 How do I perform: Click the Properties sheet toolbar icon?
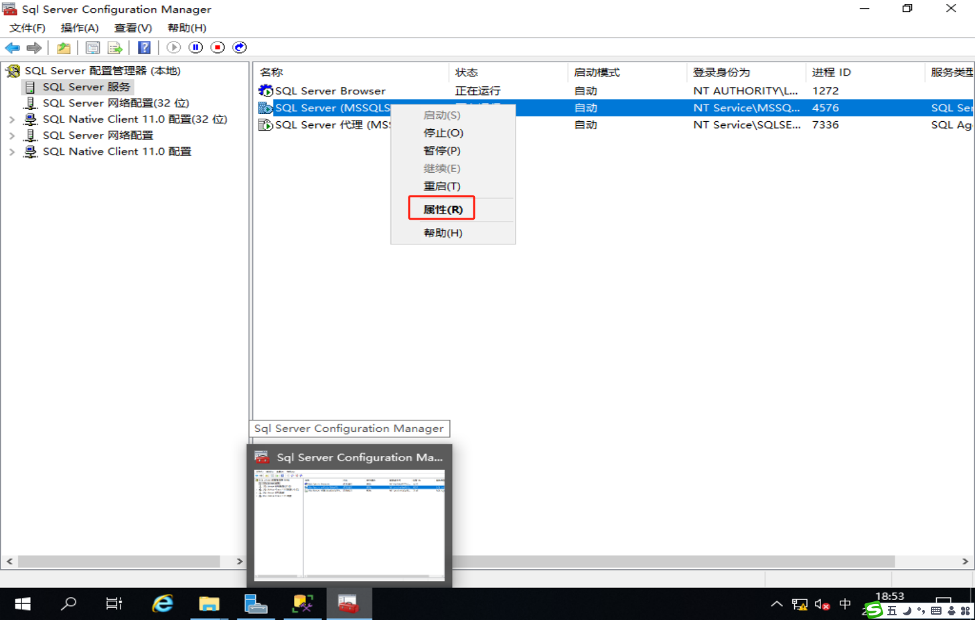tap(93, 48)
